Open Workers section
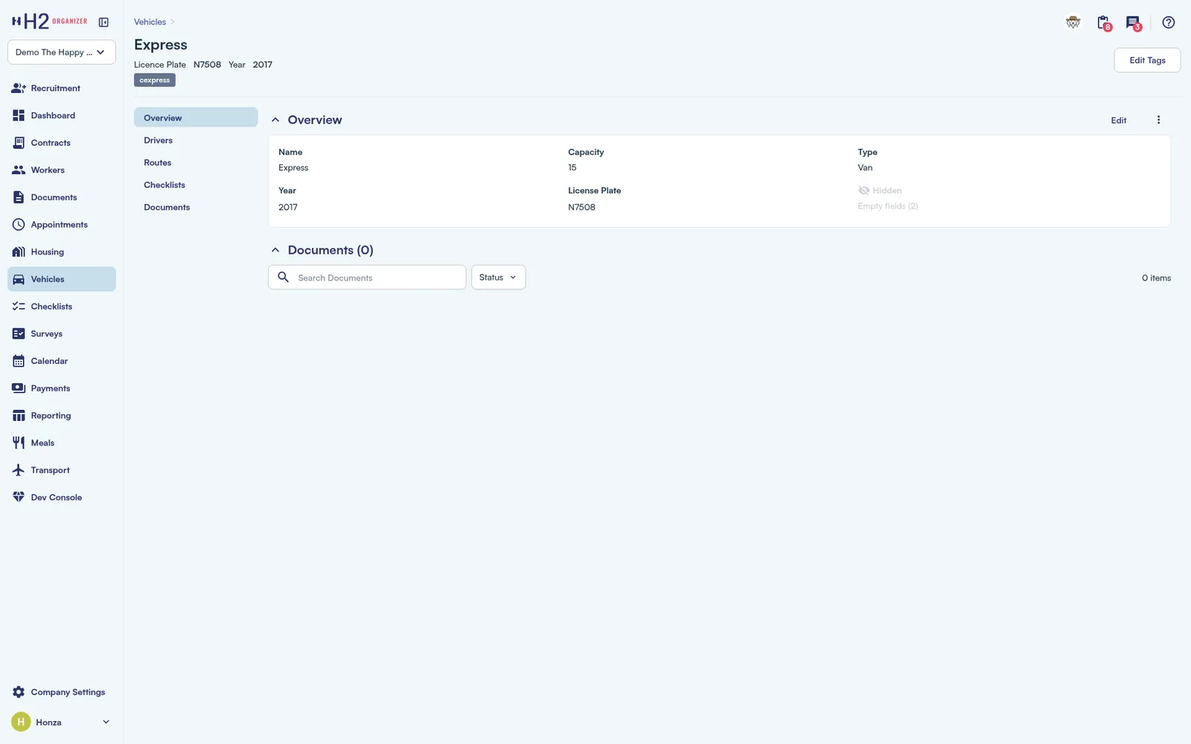 click(62, 170)
